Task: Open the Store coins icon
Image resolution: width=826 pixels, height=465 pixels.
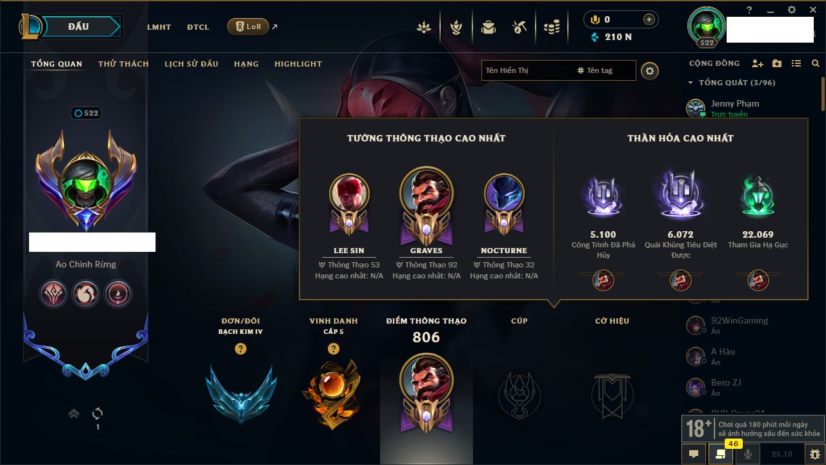Action: [x=551, y=27]
